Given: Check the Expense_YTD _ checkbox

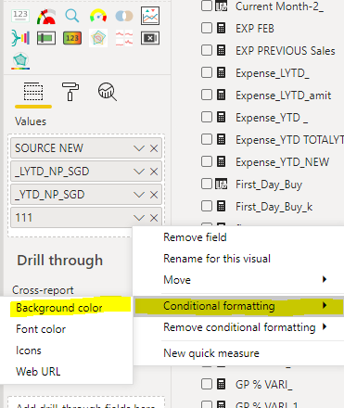Looking at the screenshot, I should (207, 117).
